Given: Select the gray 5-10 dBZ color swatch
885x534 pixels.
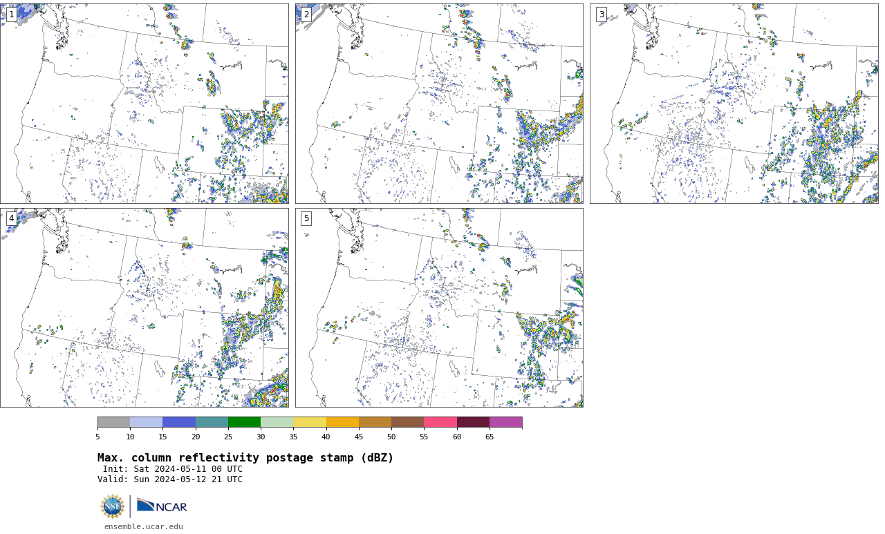Looking at the screenshot, I should coord(114,422).
